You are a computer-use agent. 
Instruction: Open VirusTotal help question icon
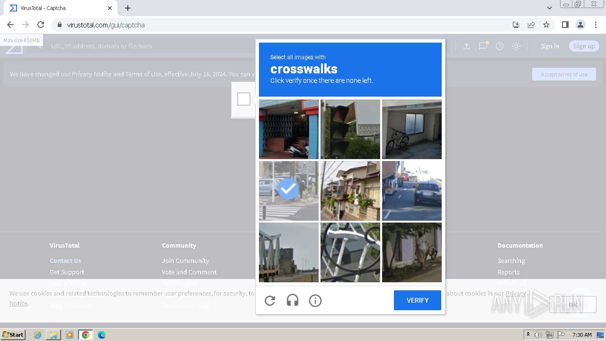(499, 46)
